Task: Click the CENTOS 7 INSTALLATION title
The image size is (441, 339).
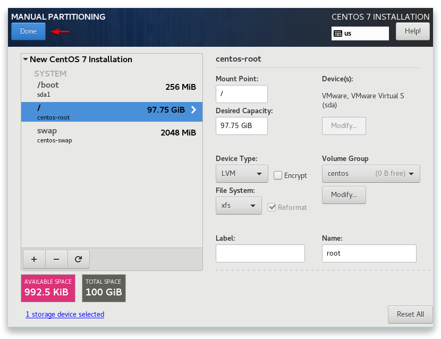Action: point(380,17)
